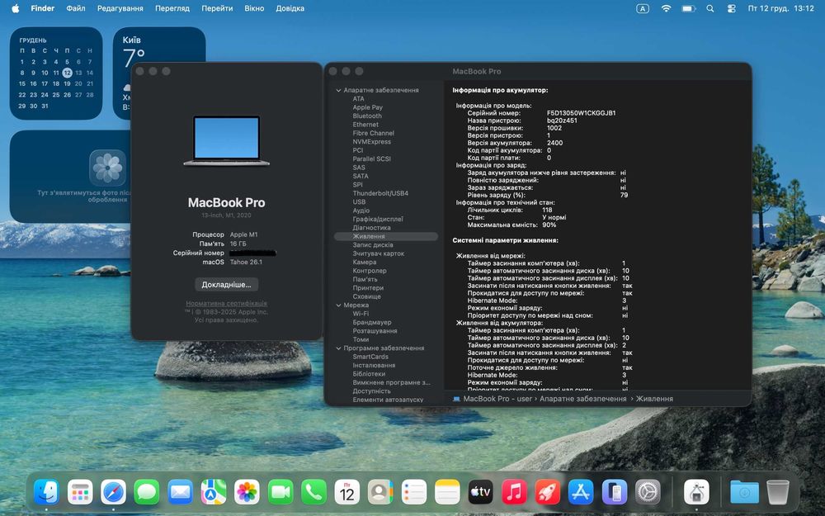Screen dimensions: 825x516
Task: Click the Грудень calendar widget
Action: [56, 73]
